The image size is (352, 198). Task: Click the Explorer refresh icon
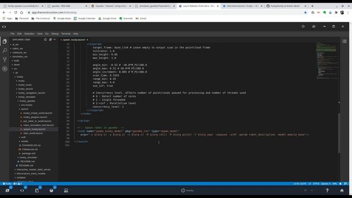pos(45,40)
